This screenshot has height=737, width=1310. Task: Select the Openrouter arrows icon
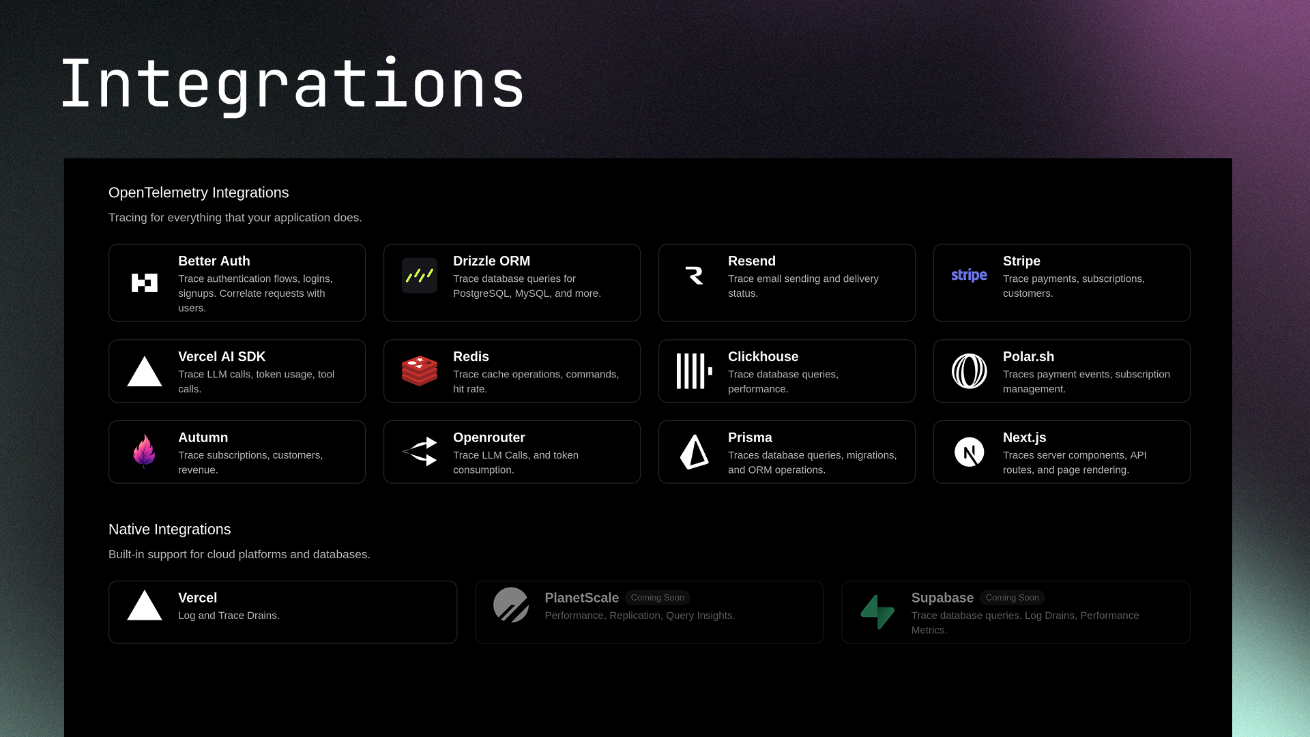(x=419, y=451)
